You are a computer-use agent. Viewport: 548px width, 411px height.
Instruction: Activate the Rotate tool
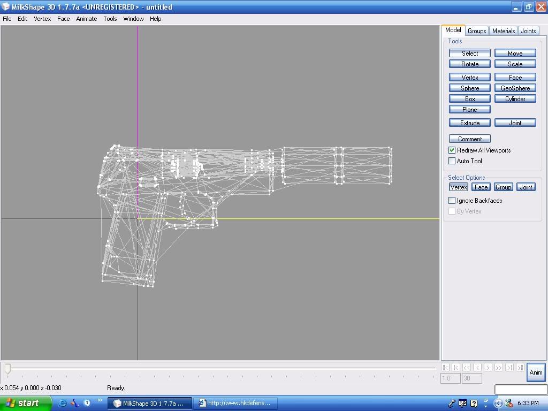470,64
